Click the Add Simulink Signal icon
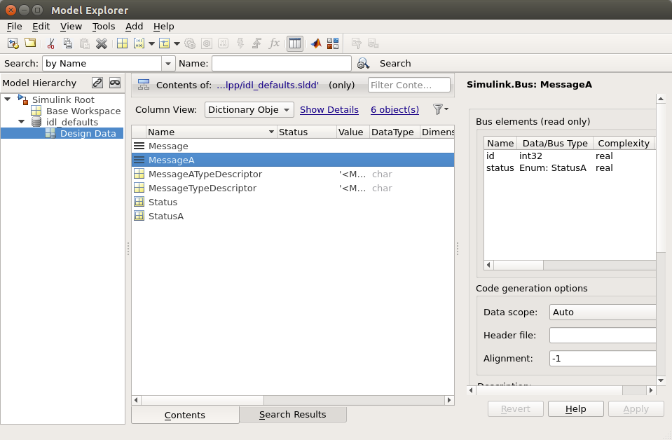This screenshot has height=440, width=672. click(x=165, y=43)
